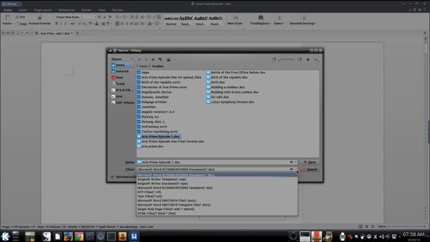The width and height of the screenshot is (430, 242).
Task: Collapse the Filter dropdown arrow
Action: (296, 169)
